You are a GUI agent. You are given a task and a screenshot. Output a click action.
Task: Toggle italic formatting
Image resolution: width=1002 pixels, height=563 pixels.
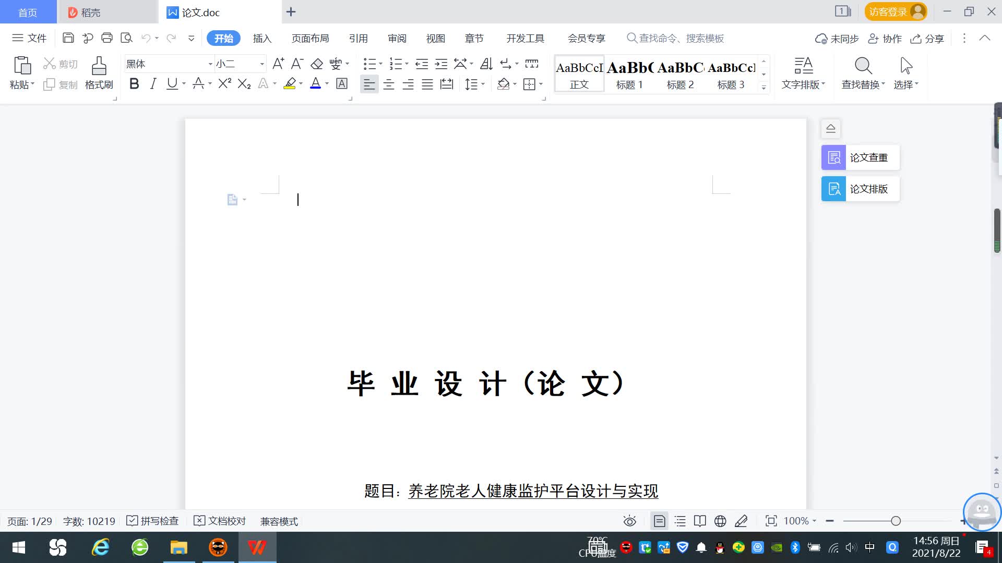153,84
